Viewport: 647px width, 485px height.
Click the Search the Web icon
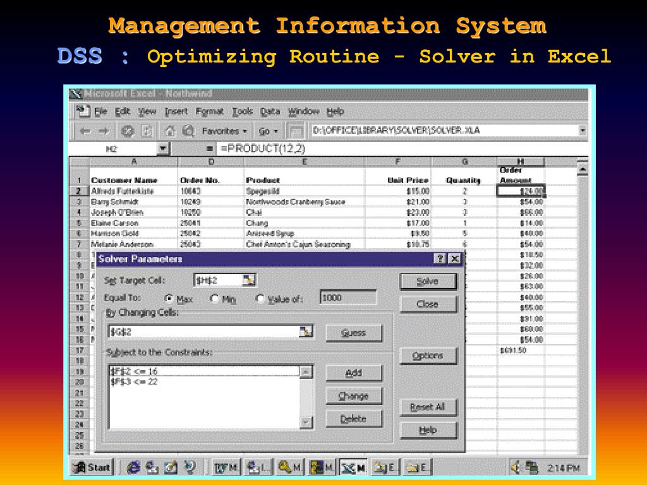coord(188,131)
